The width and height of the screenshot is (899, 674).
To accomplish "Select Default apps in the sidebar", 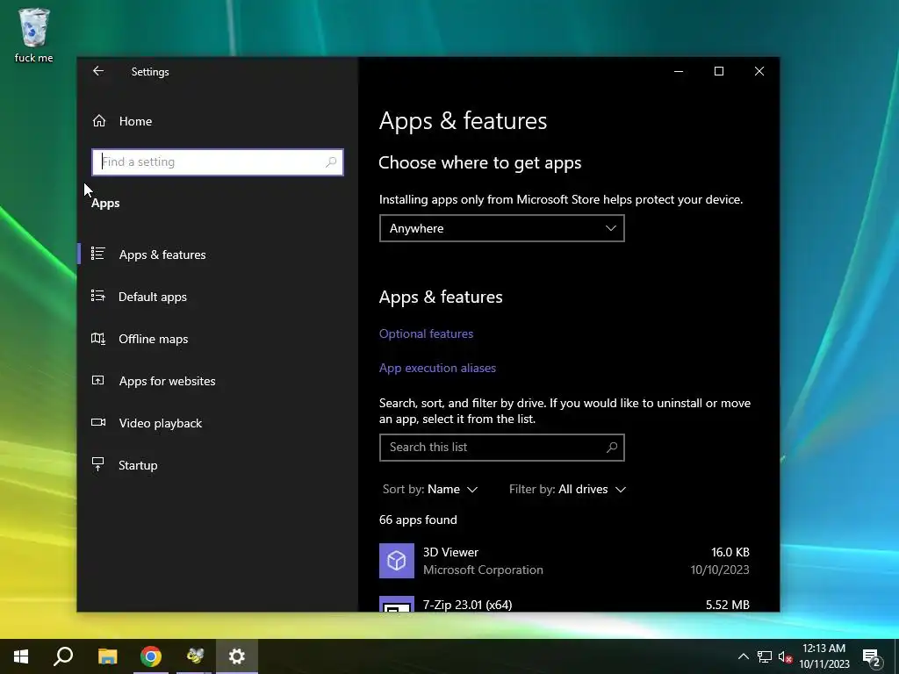I will [218, 297].
